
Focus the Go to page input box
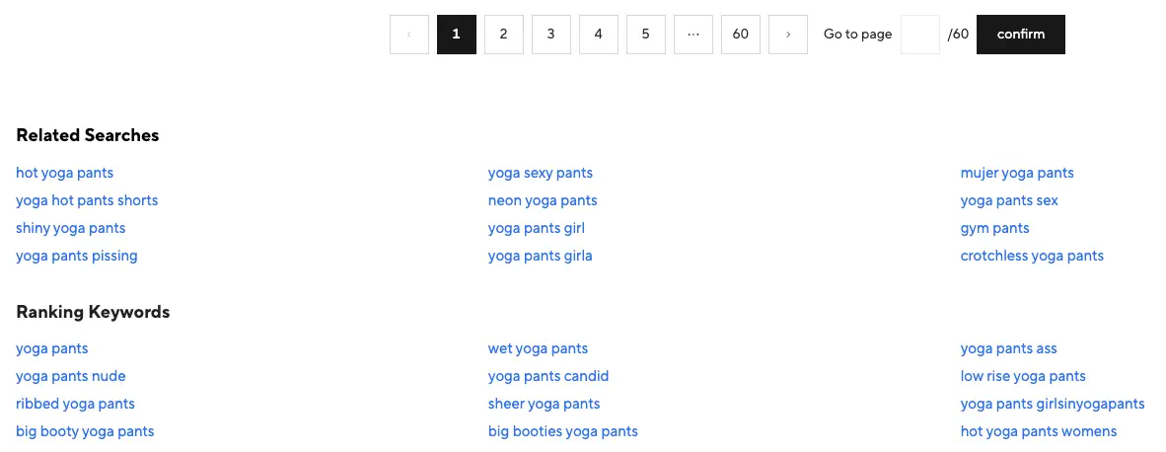(x=919, y=35)
